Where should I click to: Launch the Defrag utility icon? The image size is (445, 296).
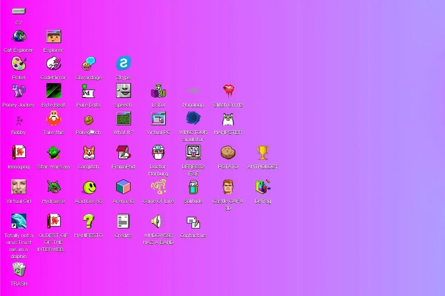coord(263,187)
